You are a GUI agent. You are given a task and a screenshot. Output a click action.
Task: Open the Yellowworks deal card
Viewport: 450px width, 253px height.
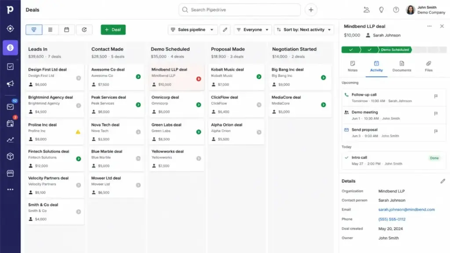[177, 158]
